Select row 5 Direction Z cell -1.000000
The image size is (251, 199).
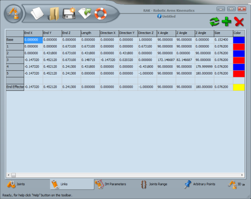coord(147,74)
